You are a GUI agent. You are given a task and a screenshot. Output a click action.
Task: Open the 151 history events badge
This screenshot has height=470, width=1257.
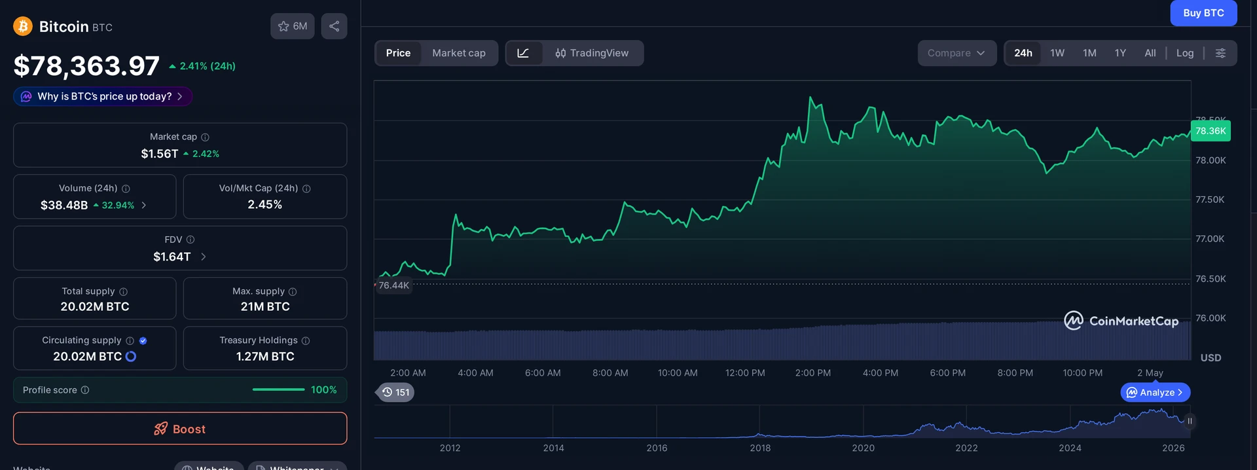pos(395,392)
